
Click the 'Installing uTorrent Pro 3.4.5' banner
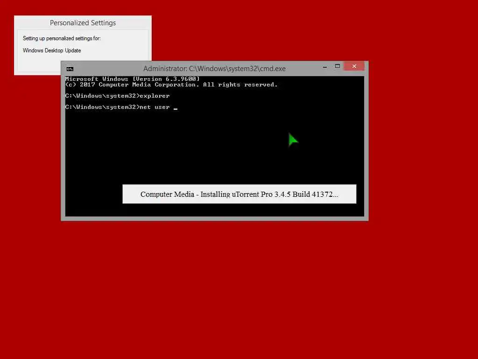(239, 194)
